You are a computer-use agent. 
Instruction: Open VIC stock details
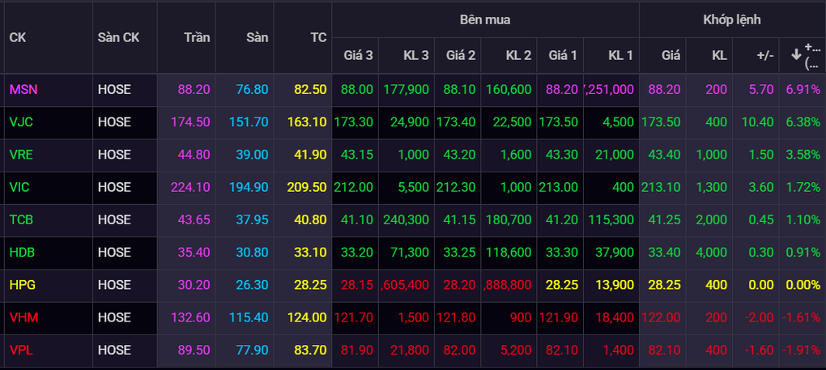(x=19, y=187)
